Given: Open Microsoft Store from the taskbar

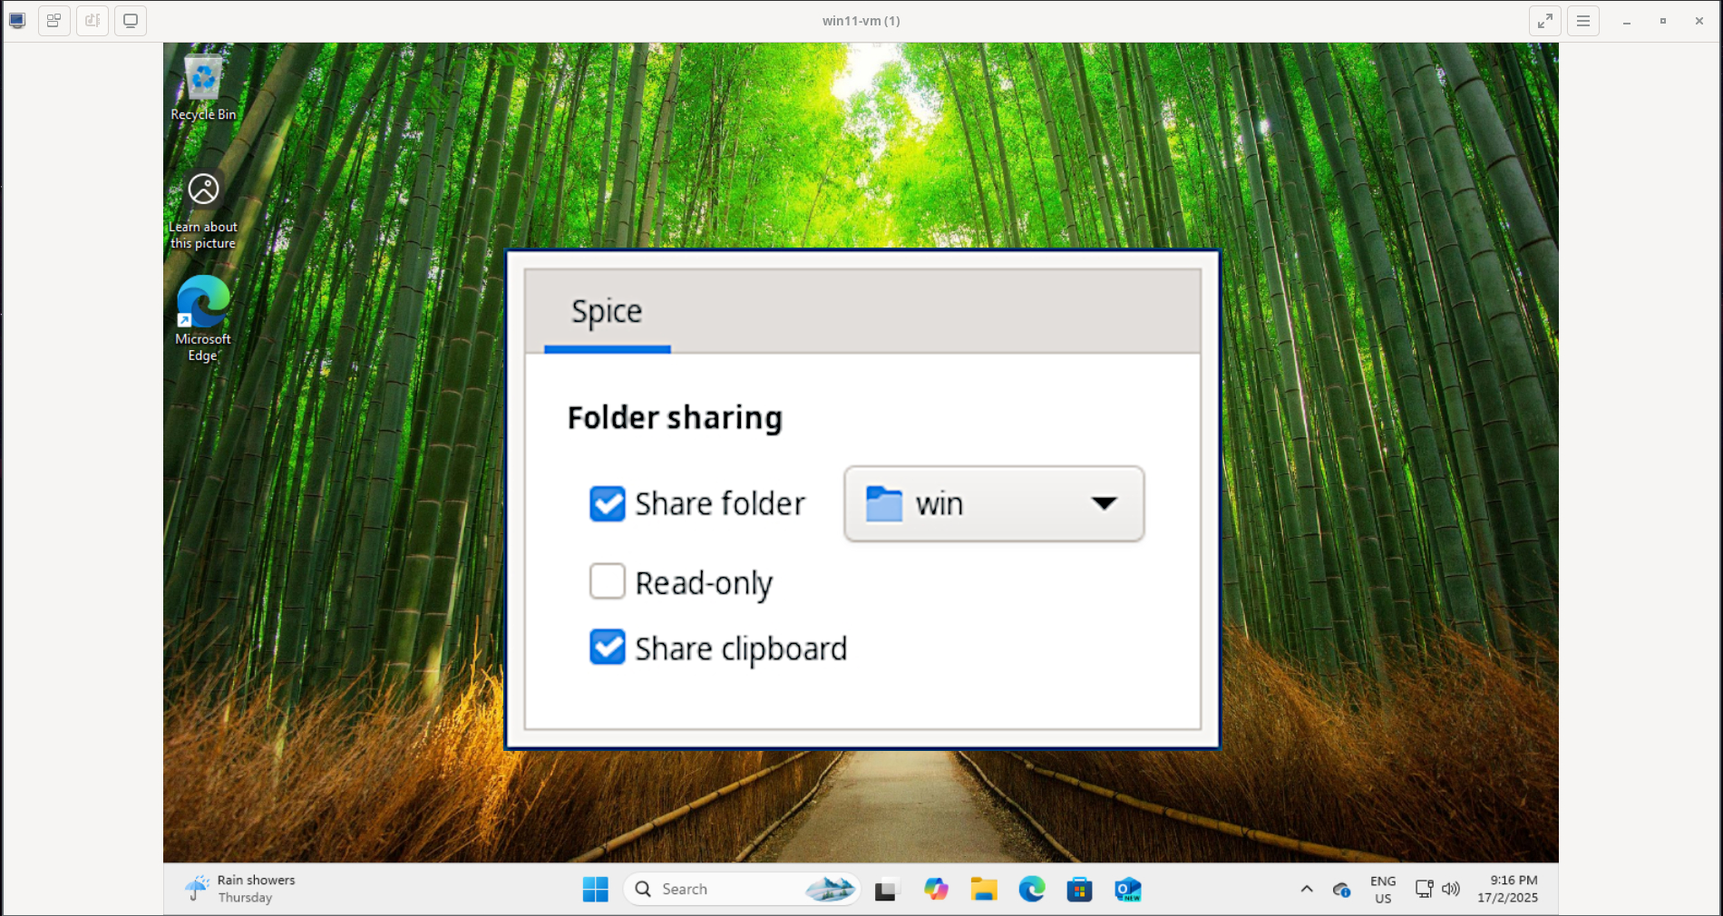Looking at the screenshot, I should pyautogui.click(x=1079, y=890).
